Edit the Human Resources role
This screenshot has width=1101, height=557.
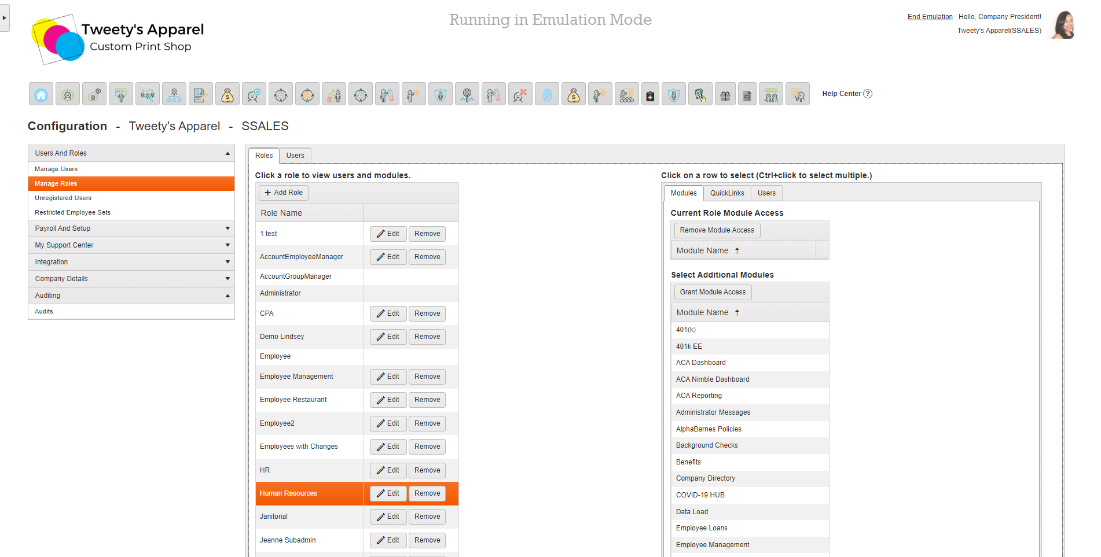388,493
